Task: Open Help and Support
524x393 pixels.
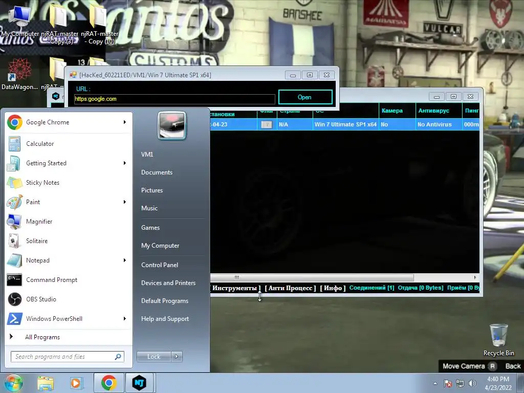Action: point(165,319)
